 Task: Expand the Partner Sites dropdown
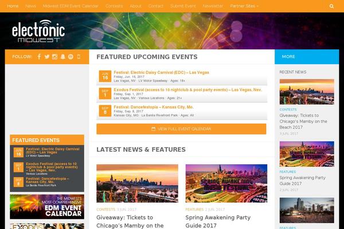click(x=244, y=6)
